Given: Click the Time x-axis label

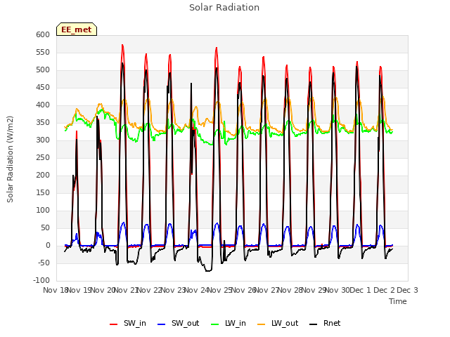Looking at the screenshot, I should pos(398,301).
